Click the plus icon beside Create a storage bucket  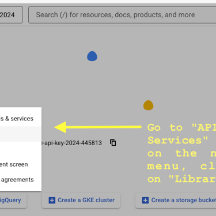coord(145,200)
